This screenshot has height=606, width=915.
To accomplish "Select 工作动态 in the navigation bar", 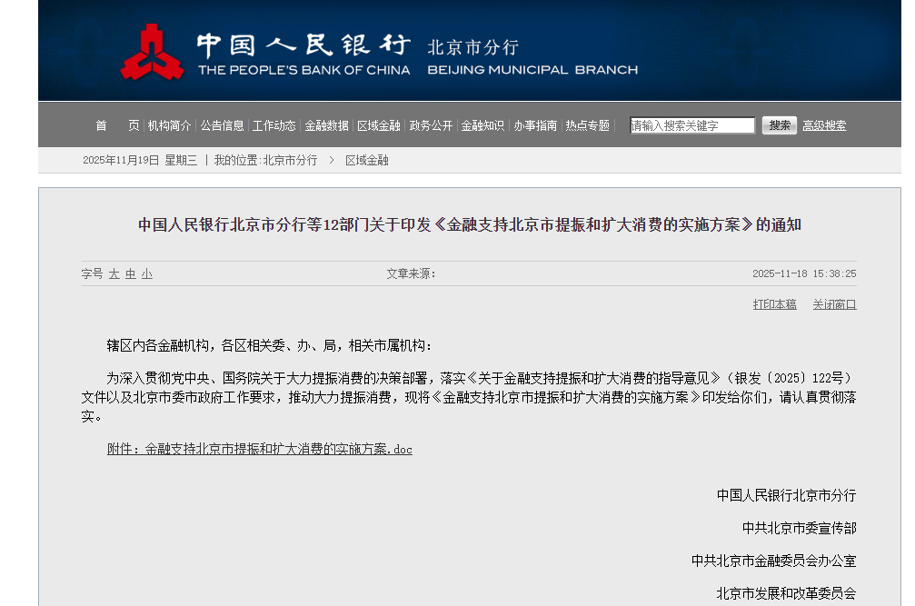I will point(274,125).
